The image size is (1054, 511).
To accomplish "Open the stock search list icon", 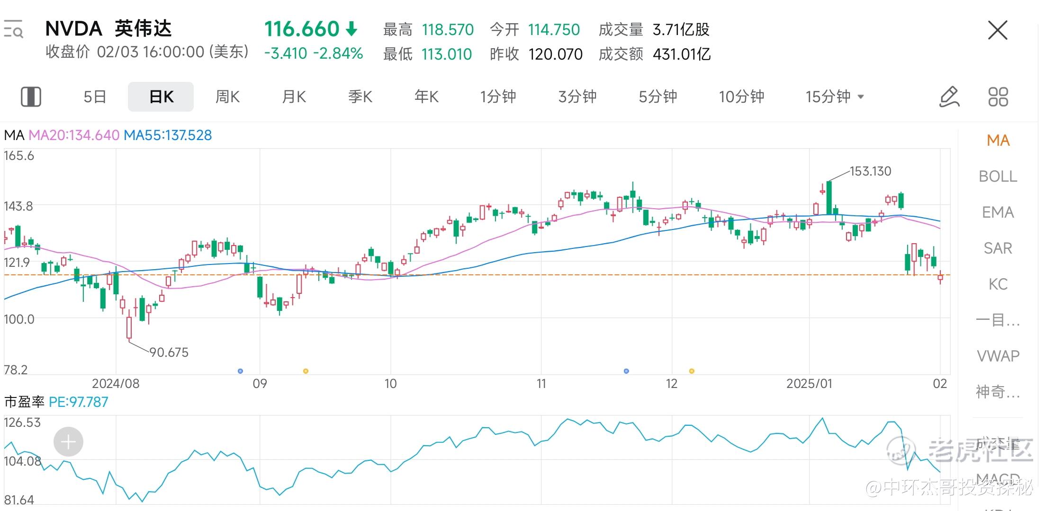I will click(13, 29).
